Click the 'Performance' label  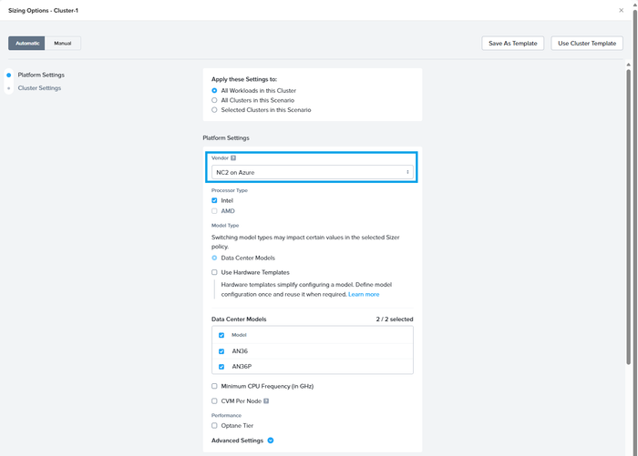[x=226, y=415]
